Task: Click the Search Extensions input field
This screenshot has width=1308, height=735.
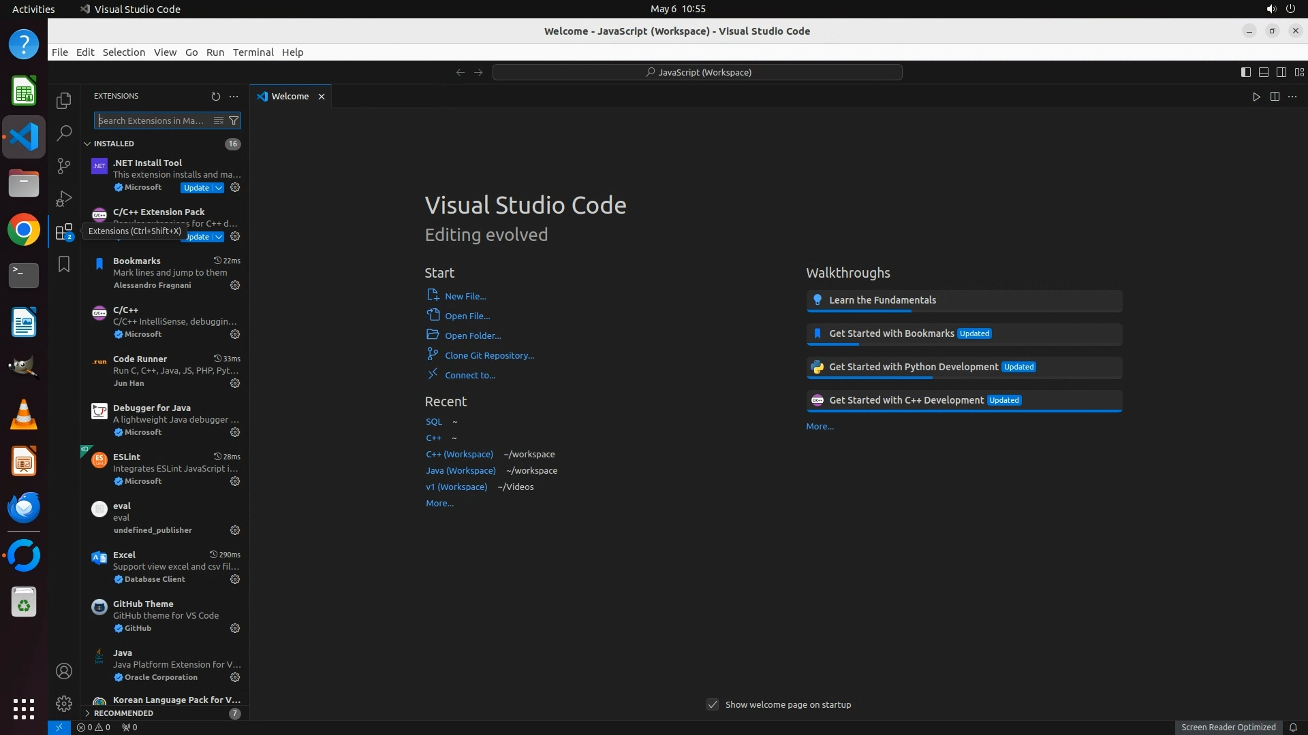Action: click(153, 120)
